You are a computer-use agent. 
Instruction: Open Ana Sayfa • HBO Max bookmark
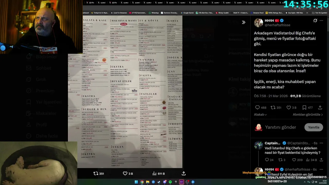click(x=294, y=13)
